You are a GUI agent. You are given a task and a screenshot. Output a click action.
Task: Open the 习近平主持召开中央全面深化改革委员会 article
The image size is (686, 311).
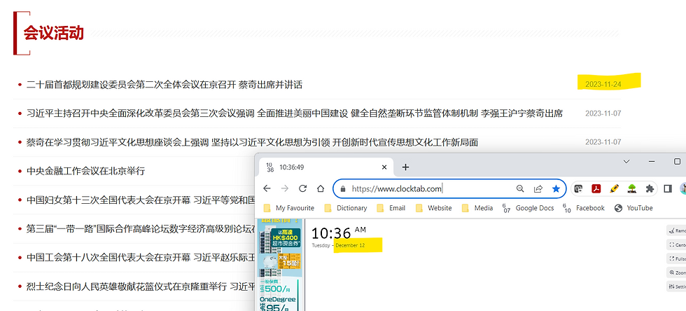tap(295, 113)
